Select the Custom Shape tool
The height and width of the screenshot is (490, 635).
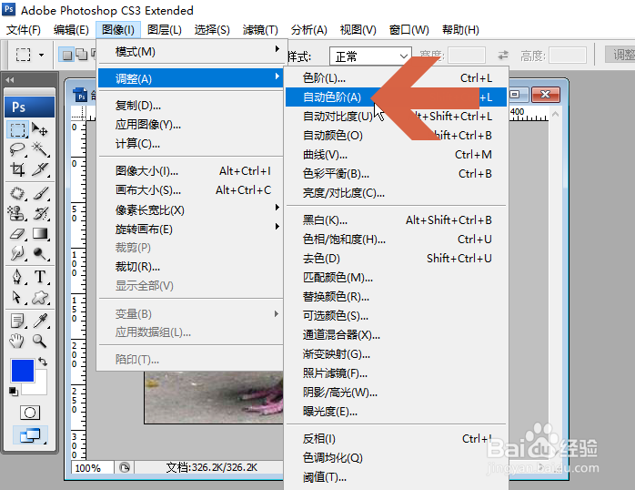click(40, 297)
